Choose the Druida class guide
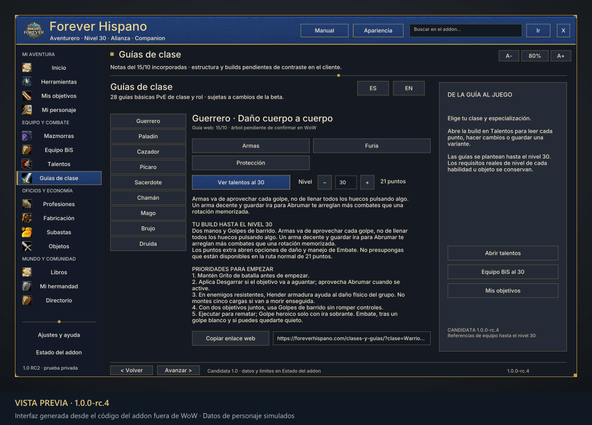 pyautogui.click(x=148, y=244)
